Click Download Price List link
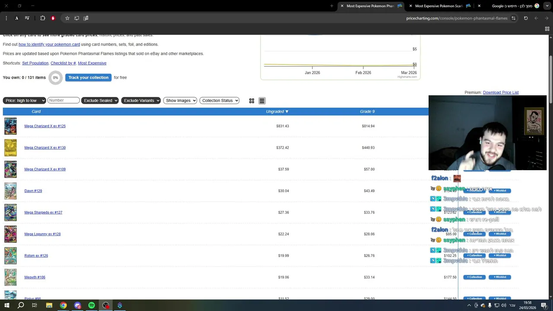The image size is (553, 311). point(501,92)
